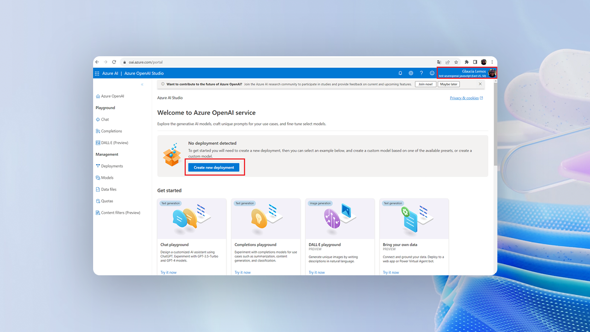Open the browser extensions puzzle icon
This screenshot has width=590, height=332.
466,62
